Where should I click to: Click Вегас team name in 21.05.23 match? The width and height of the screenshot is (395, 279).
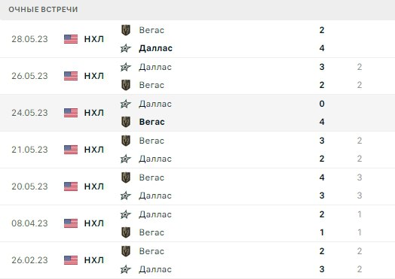152,141
